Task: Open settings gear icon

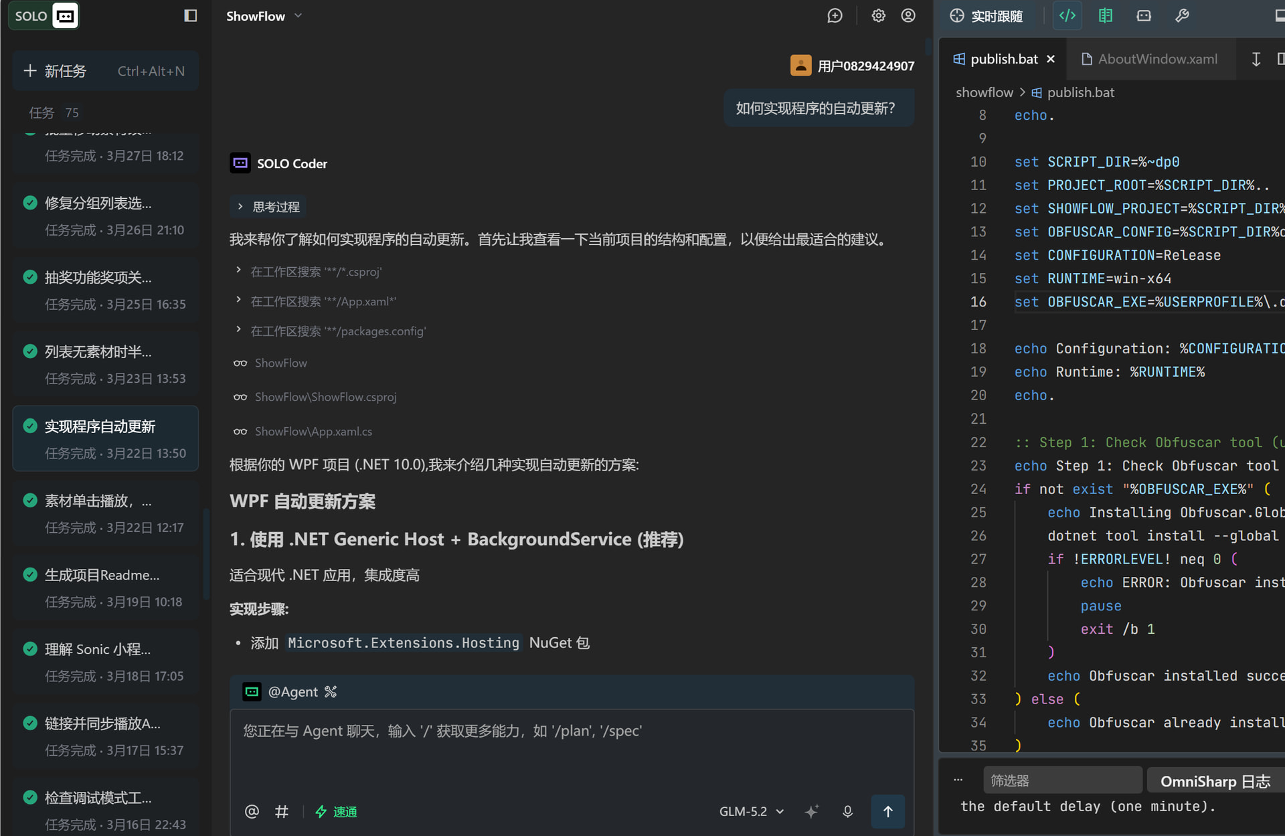Action: coord(878,16)
